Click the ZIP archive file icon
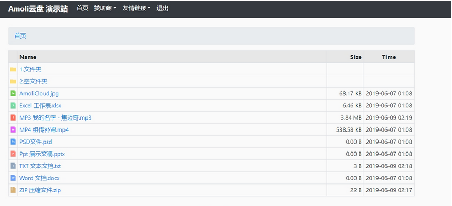 [13, 190]
